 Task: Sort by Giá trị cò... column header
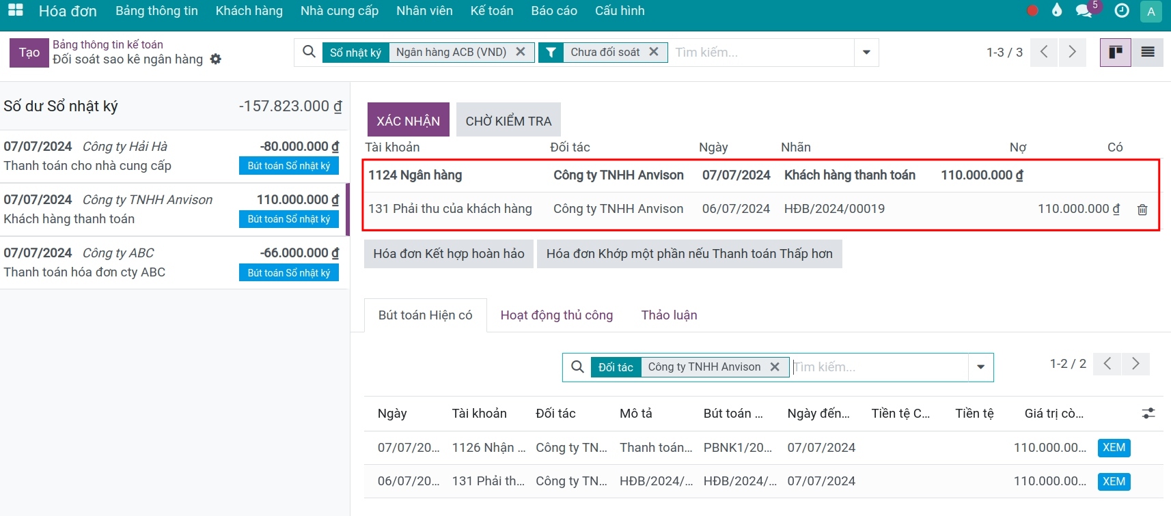tap(1054, 414)
